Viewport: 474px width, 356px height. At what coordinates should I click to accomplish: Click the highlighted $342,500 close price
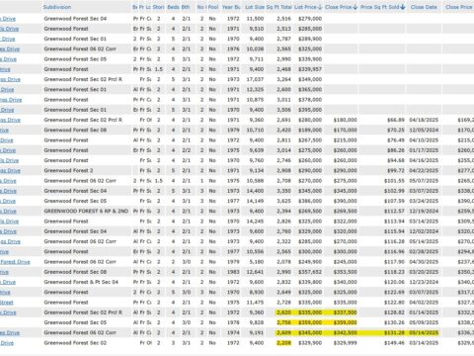346,333
